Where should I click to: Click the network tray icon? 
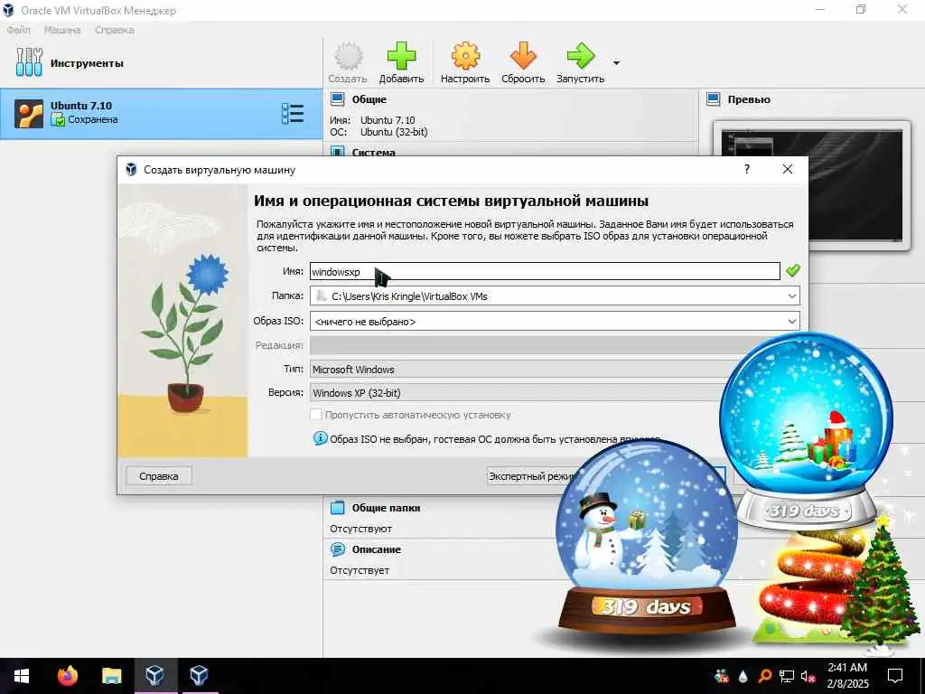(787, 676)
